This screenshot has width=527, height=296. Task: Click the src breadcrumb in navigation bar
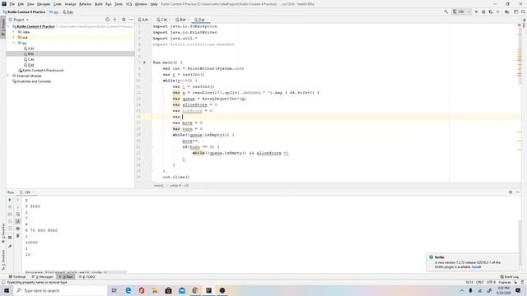[54, 12]
